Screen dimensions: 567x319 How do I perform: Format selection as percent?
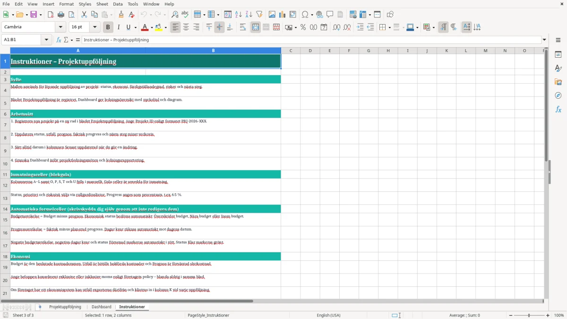(303, 27)
